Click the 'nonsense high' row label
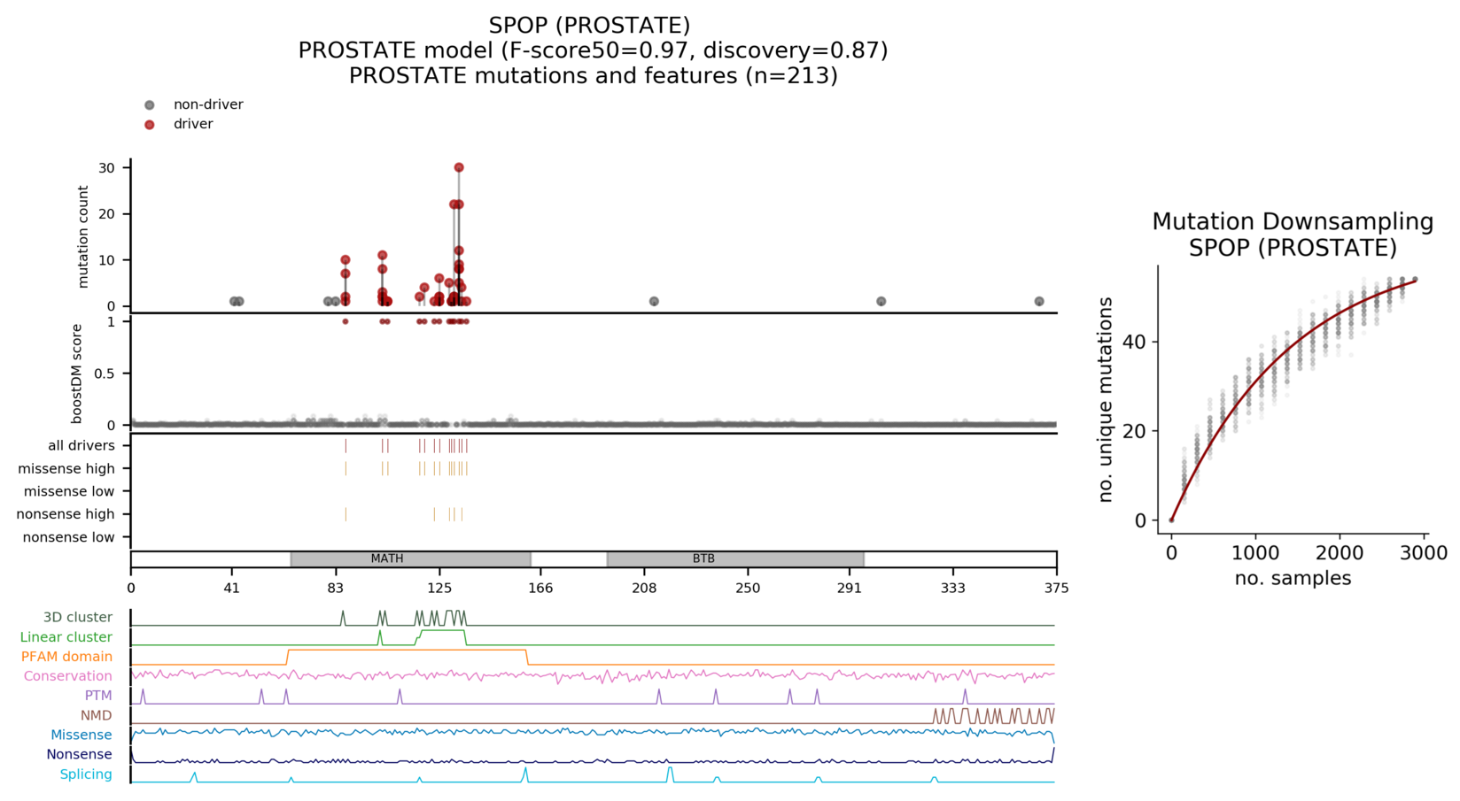 [x=66, y=514]
